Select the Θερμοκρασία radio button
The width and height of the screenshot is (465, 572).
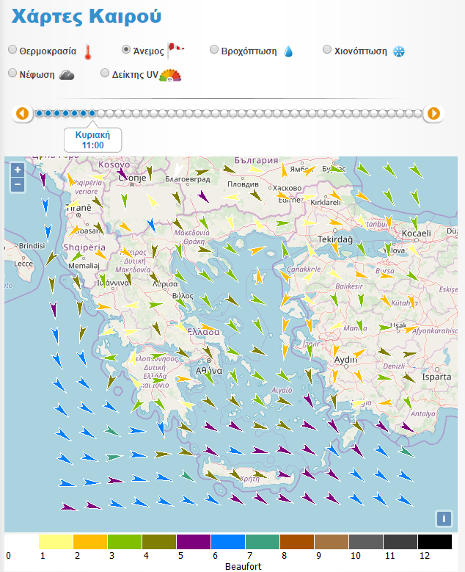pos(12,50)
